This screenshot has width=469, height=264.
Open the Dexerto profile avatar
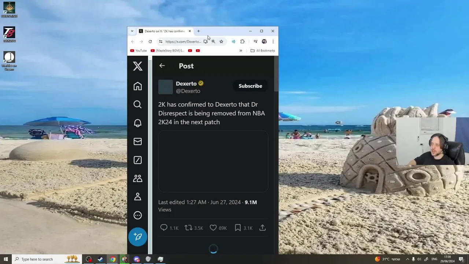pyautogui.click(x=165, y=87)
